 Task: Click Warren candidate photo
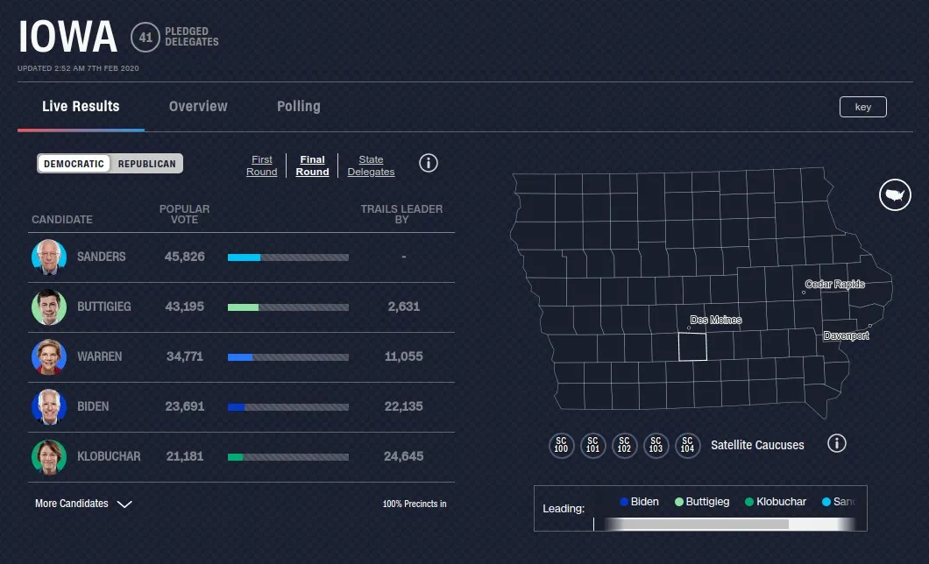(49, 356)
